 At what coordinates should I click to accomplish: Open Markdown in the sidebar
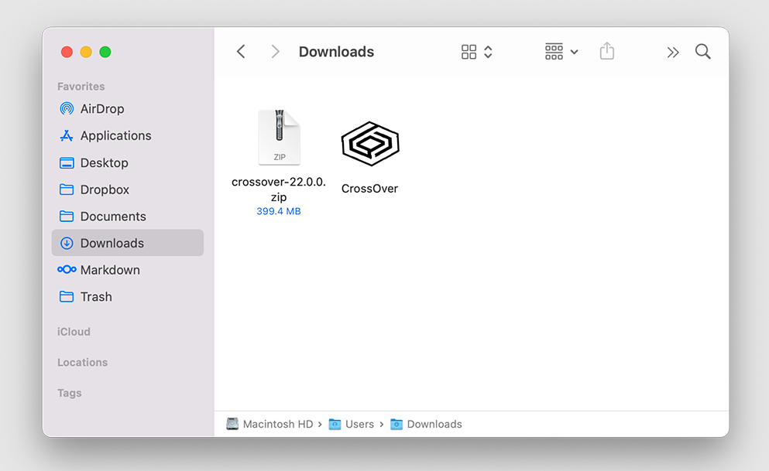(x=128, y=270)
